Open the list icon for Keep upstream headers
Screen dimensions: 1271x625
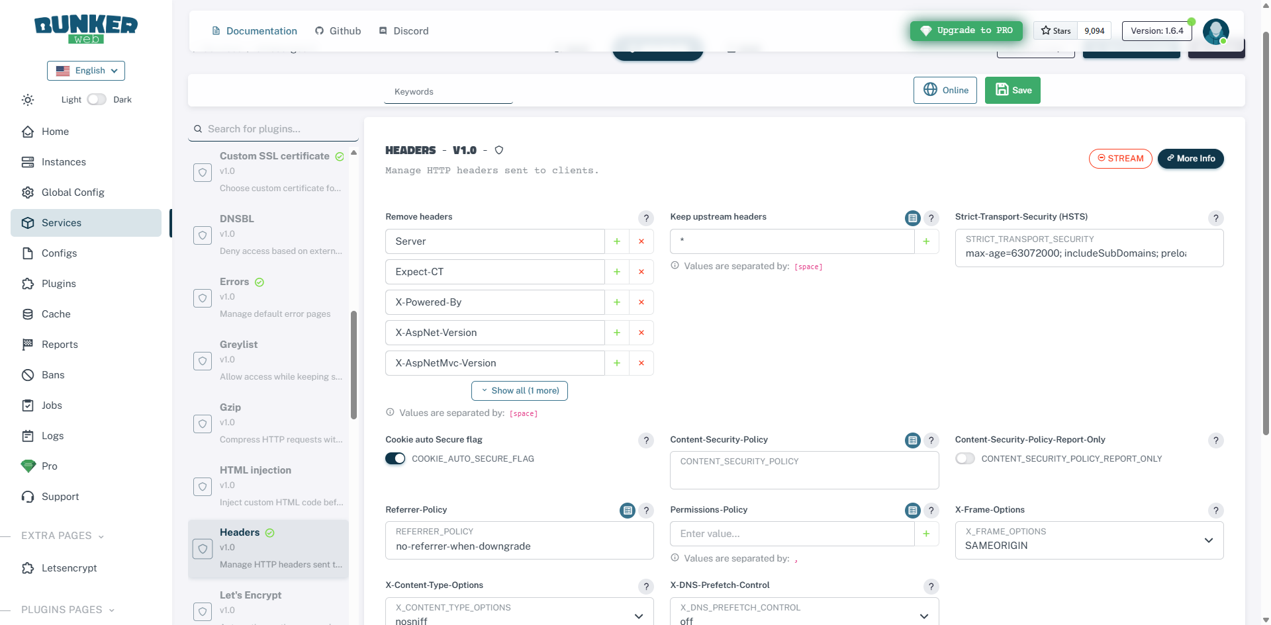point(912,218)
